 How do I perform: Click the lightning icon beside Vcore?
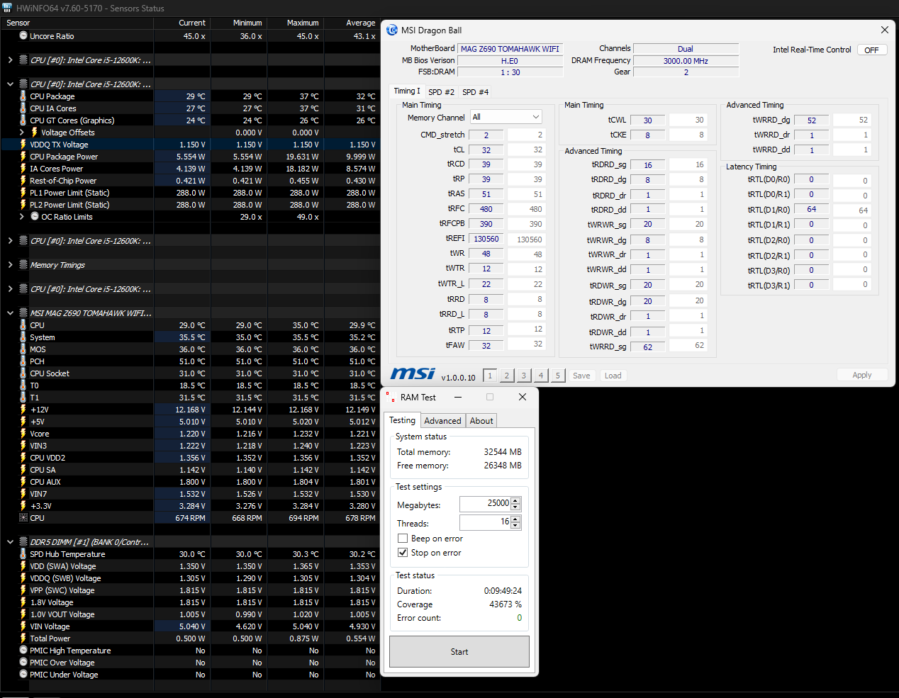click(23, 433)
